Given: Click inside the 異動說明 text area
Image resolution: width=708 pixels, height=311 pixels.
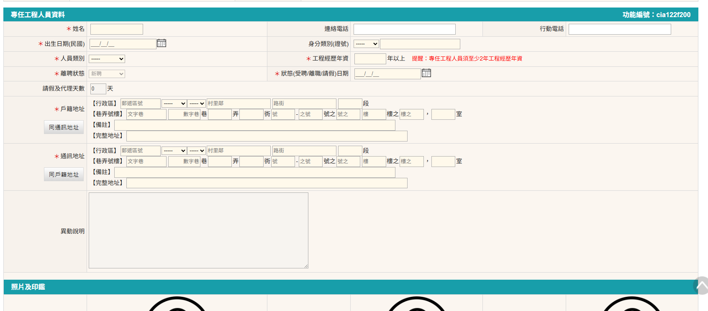Looking at the screenshot, I should coord(198,230).
